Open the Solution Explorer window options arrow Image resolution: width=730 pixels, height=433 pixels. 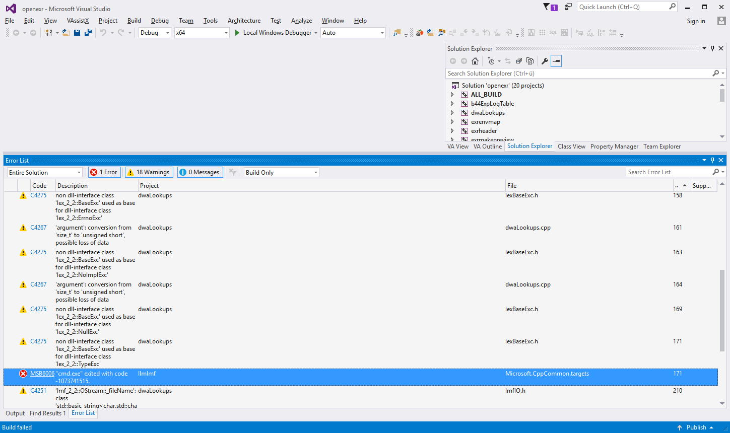[704, 49]
